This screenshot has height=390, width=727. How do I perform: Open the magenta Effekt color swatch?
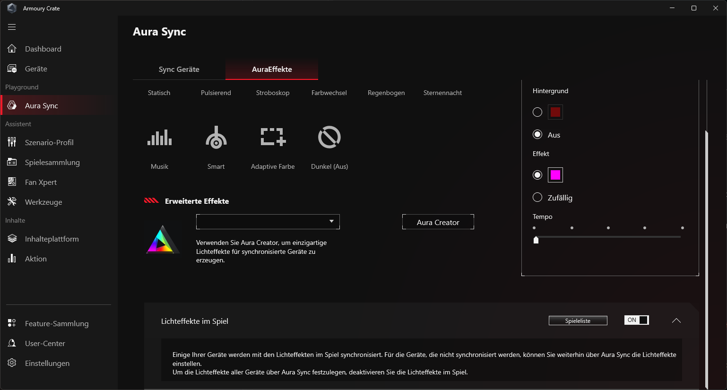pos(555,175)
